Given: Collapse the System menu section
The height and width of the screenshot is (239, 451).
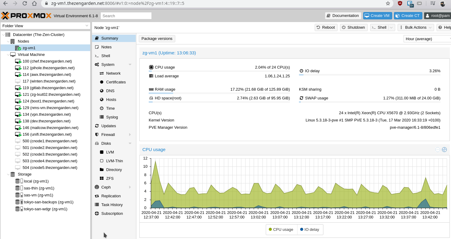Looking at the screenshot, I should click(x=130, y=65).
